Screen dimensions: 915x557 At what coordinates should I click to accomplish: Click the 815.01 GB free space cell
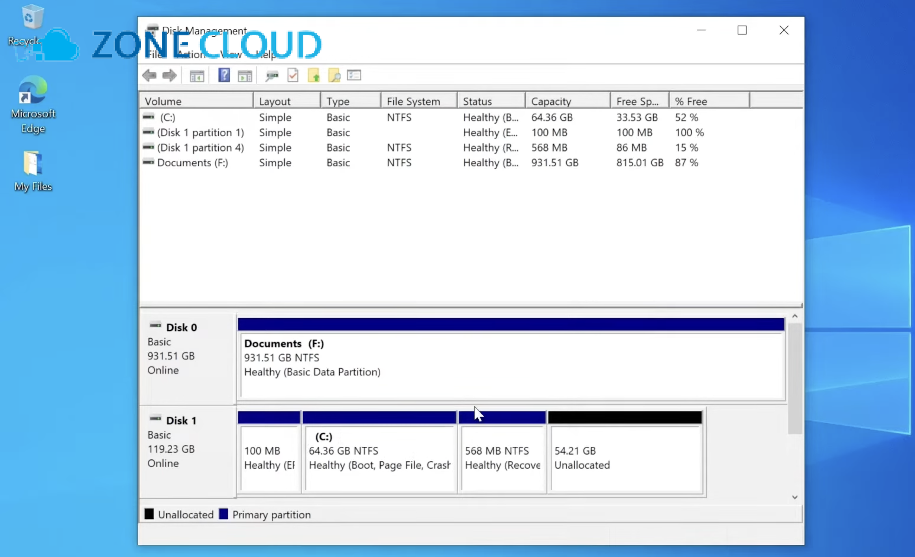pyautogui.click(x=640, y=163)
